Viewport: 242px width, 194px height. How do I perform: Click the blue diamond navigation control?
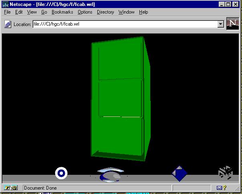[x=179, y=174]
